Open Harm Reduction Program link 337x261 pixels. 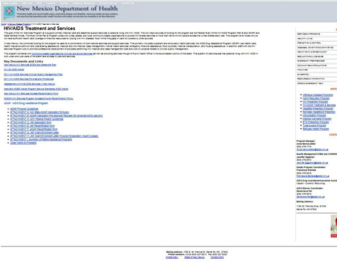tap(316, 98)
